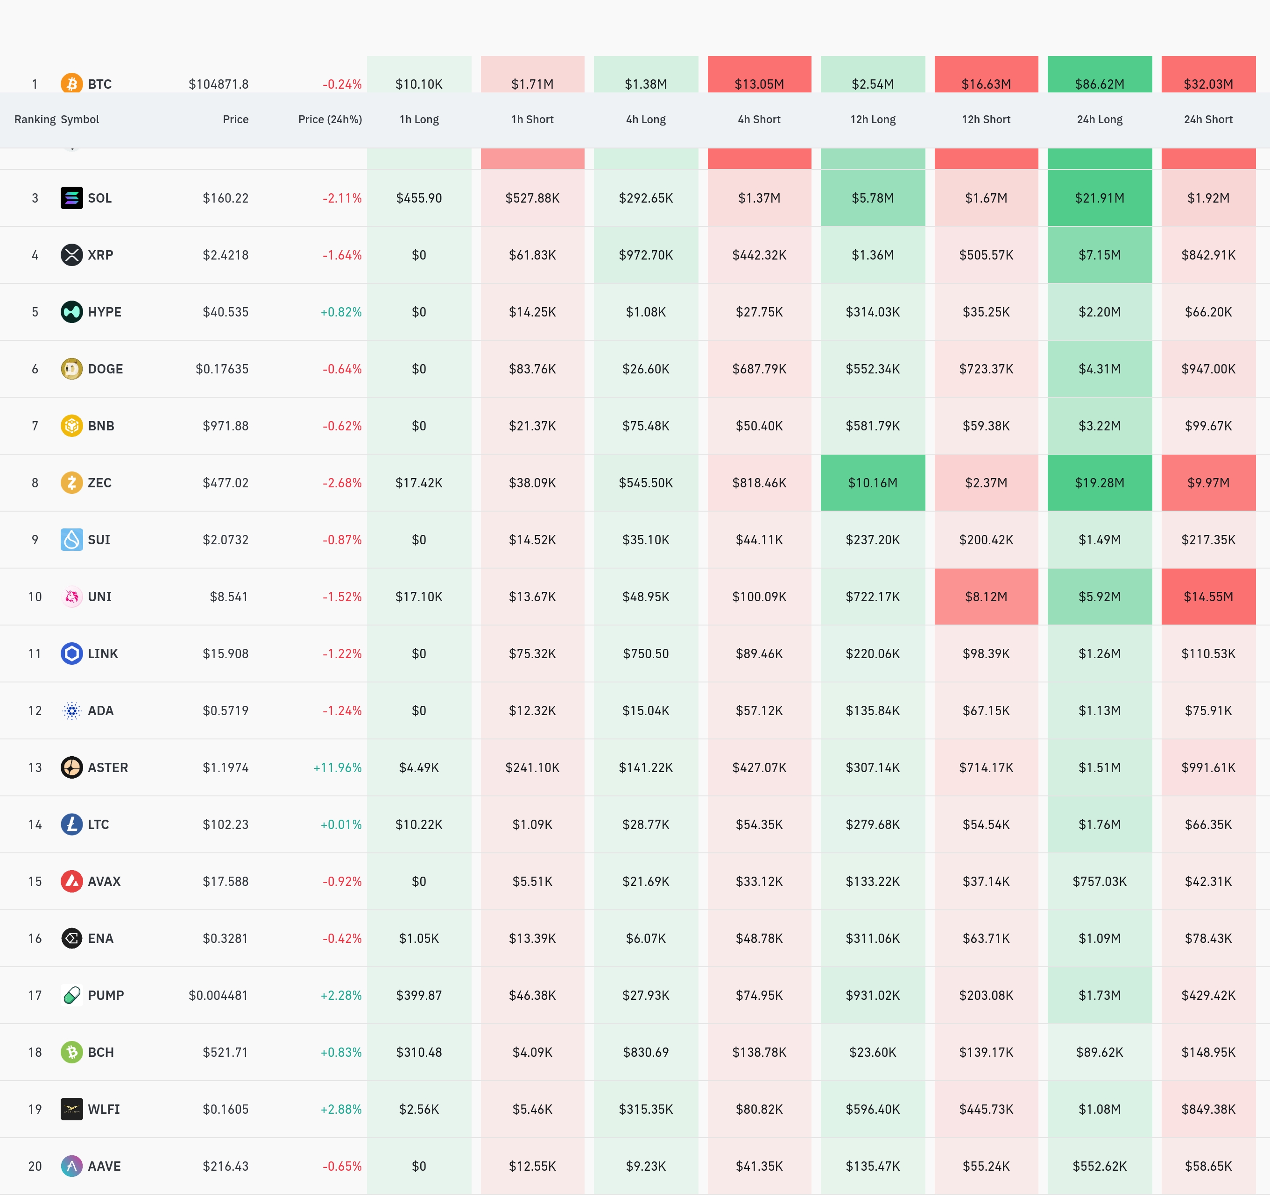Viewport: 1270px width, 1195px height.
Task: Click the Avalanche AVAX coin icon
Action: point(71,881)
